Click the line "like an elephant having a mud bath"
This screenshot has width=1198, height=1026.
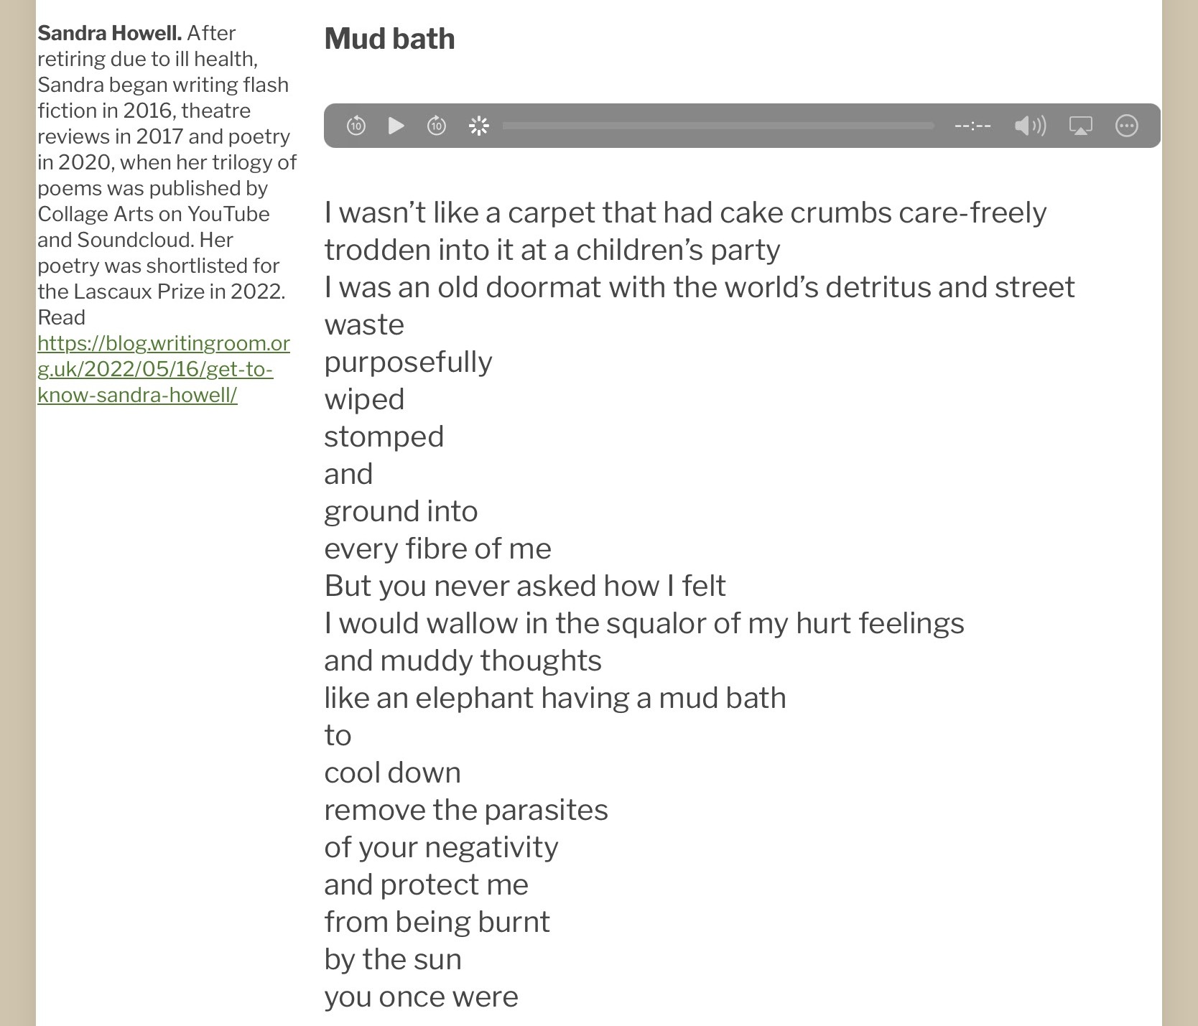tap(554, 698)
